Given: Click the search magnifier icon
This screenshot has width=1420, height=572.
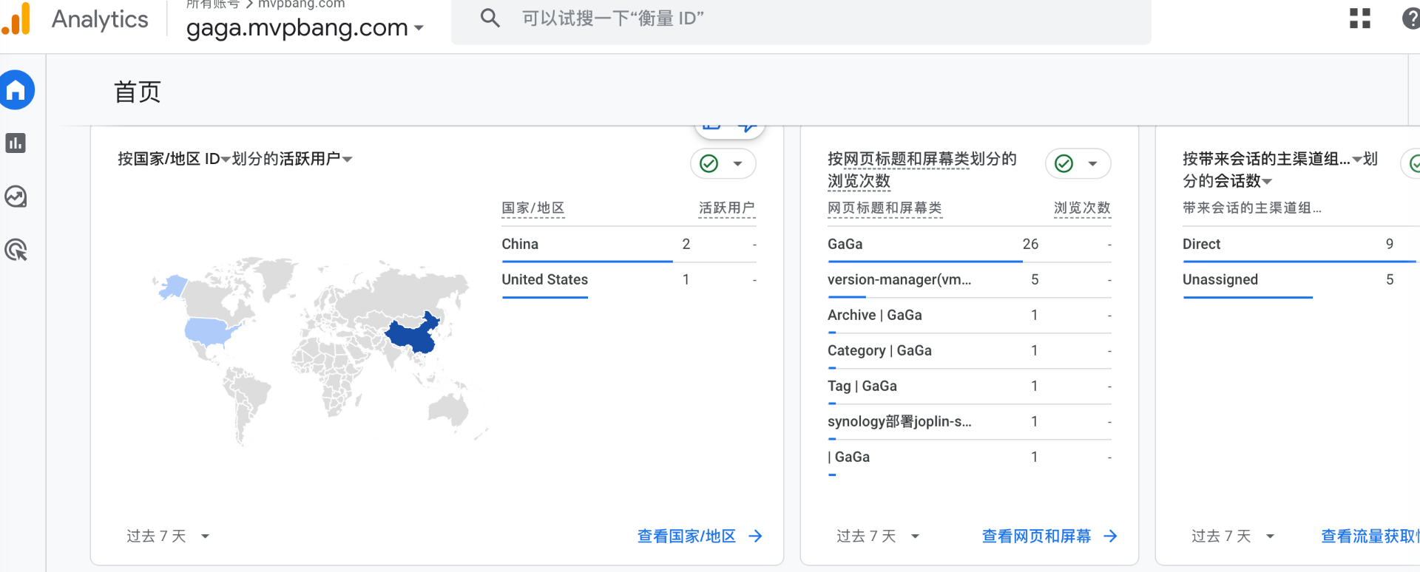Looking at the screenshot, I should [x=490, y=18].
